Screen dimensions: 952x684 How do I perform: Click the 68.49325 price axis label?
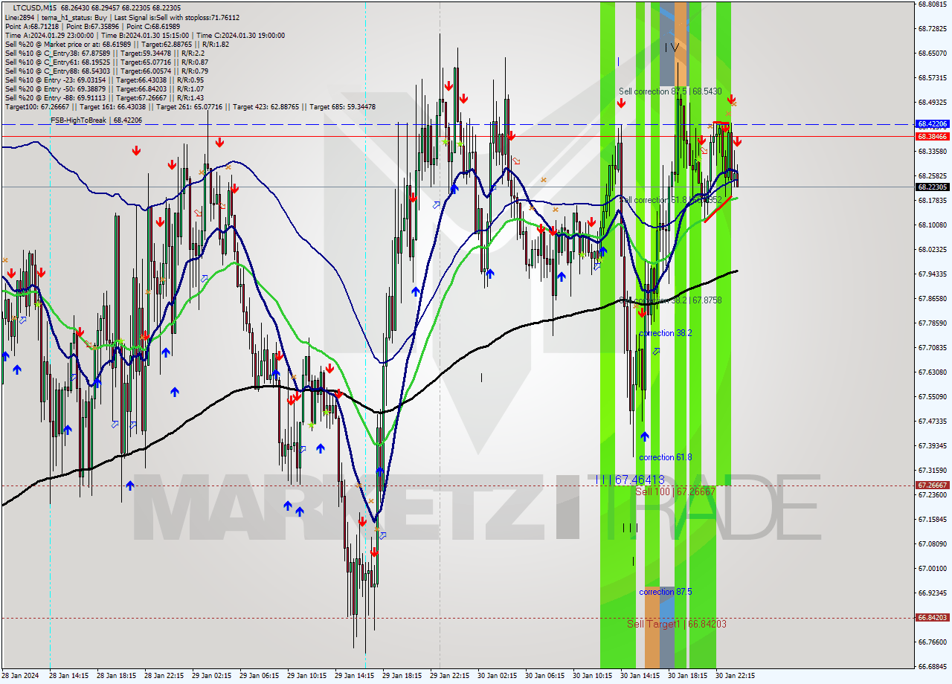[x=933, y=102]
